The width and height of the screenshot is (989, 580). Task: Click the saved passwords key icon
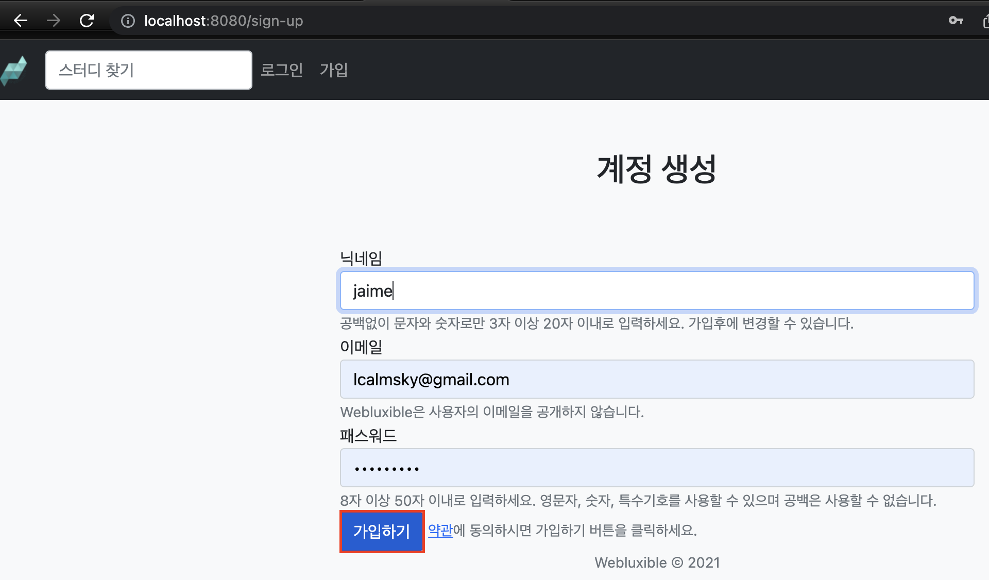(956, 21)
